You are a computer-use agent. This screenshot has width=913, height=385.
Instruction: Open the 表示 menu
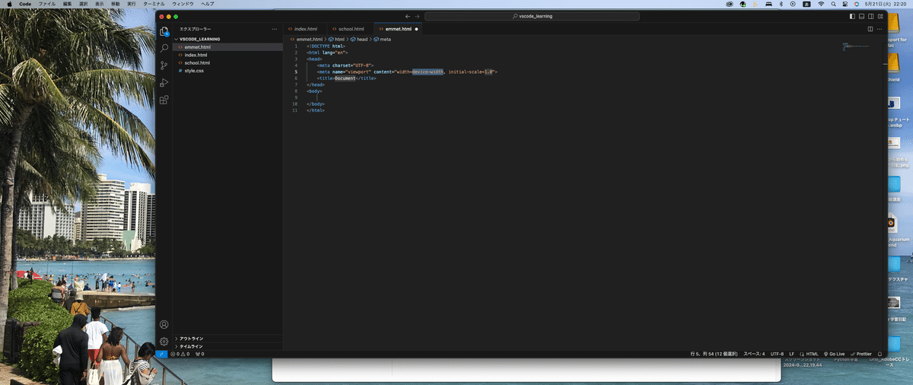tap(100, 4)
